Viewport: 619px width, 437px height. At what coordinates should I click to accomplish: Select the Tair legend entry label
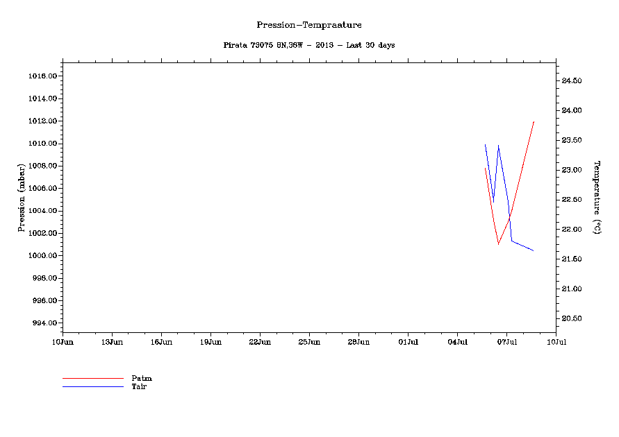coord(139,386)
